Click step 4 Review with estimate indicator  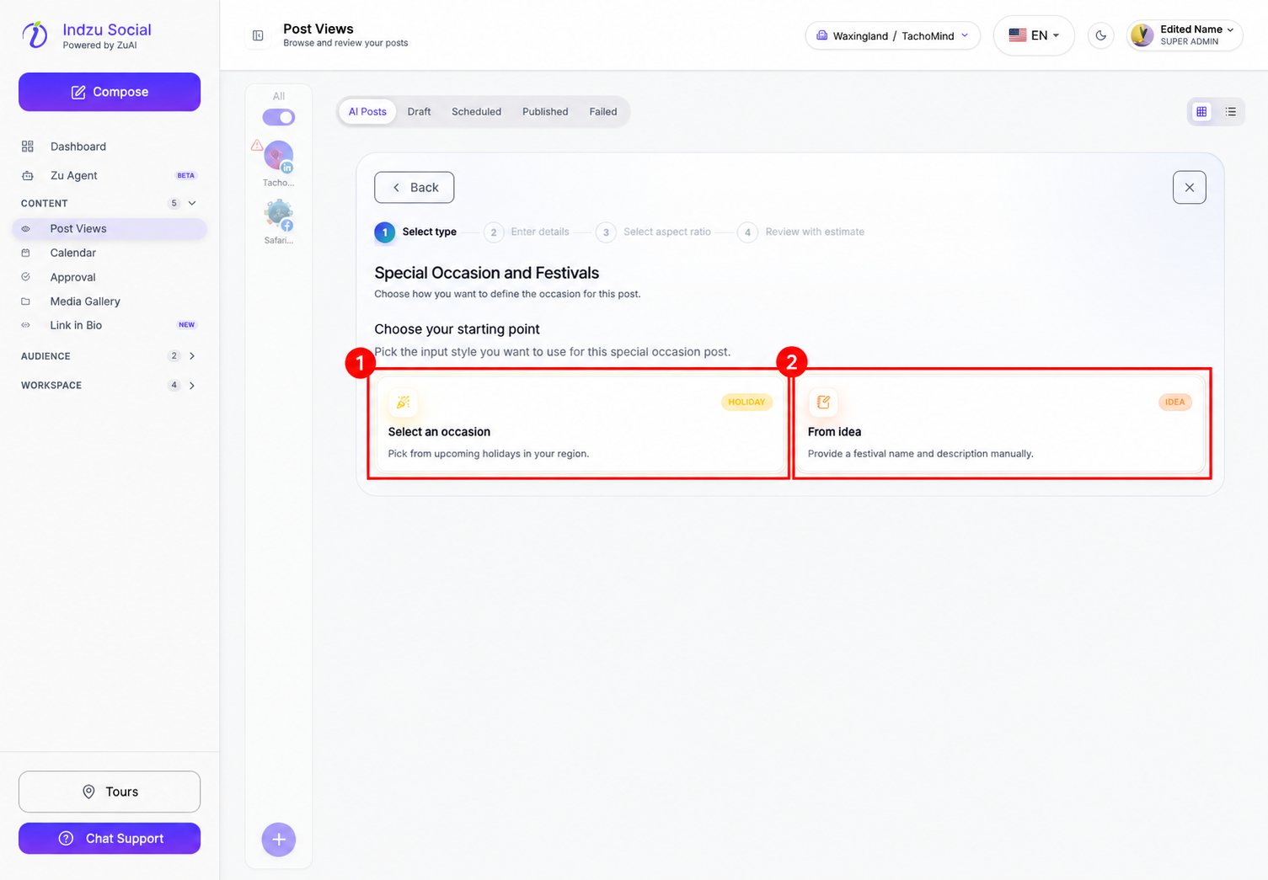click(x=800, y=232)
